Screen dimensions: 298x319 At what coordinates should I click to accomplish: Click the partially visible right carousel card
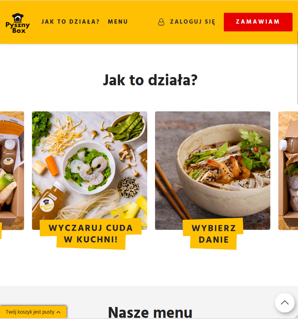click(x=288, y=171)
